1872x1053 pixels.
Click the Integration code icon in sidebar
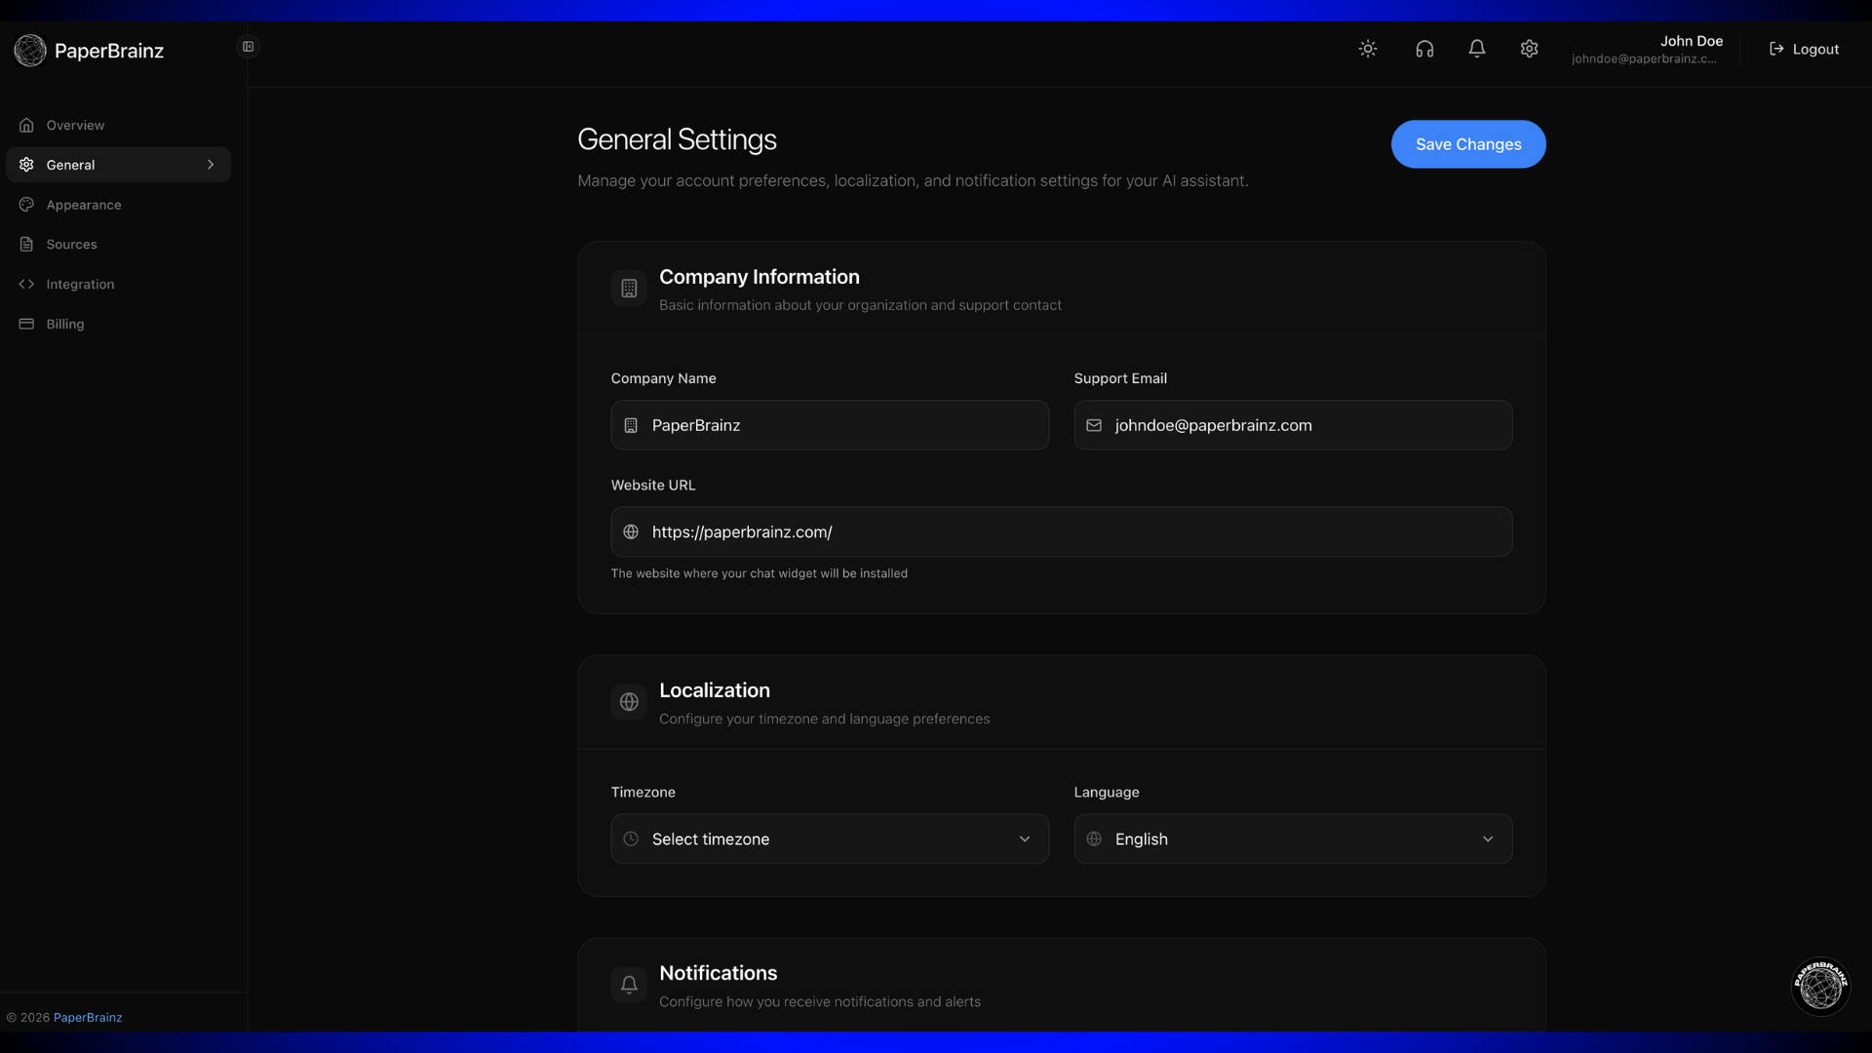click(x=26, y=284)
